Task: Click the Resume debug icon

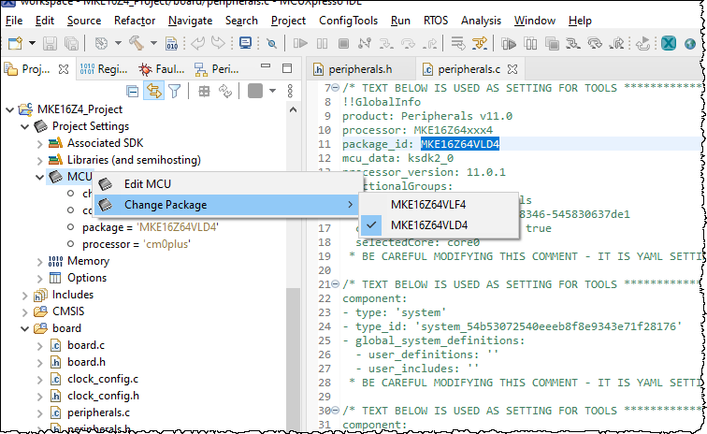Action: pos(300,44)
